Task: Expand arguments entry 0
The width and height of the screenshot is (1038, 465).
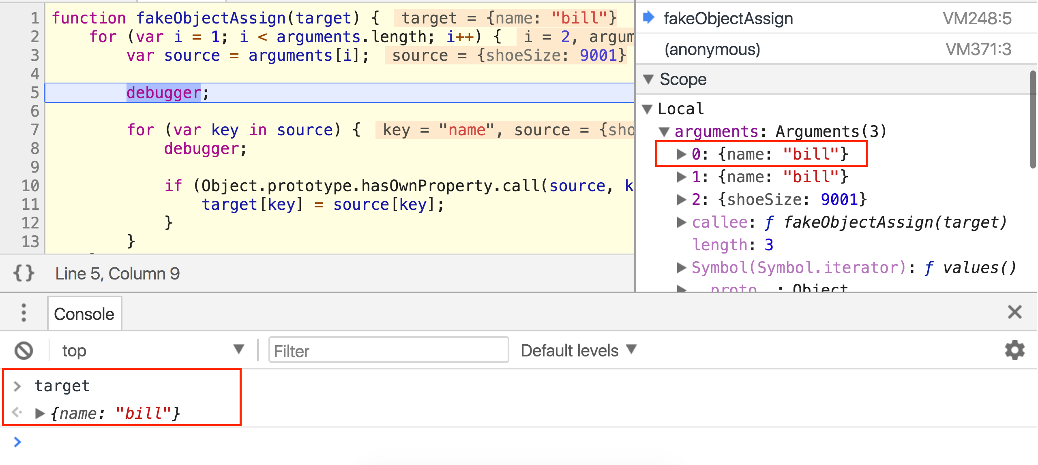Action: (x=682, y=154)
